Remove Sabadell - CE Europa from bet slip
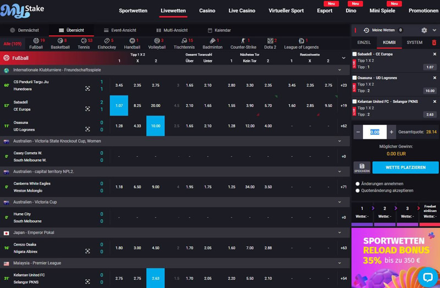The image size is (440, 288). [x=435, y=54]
